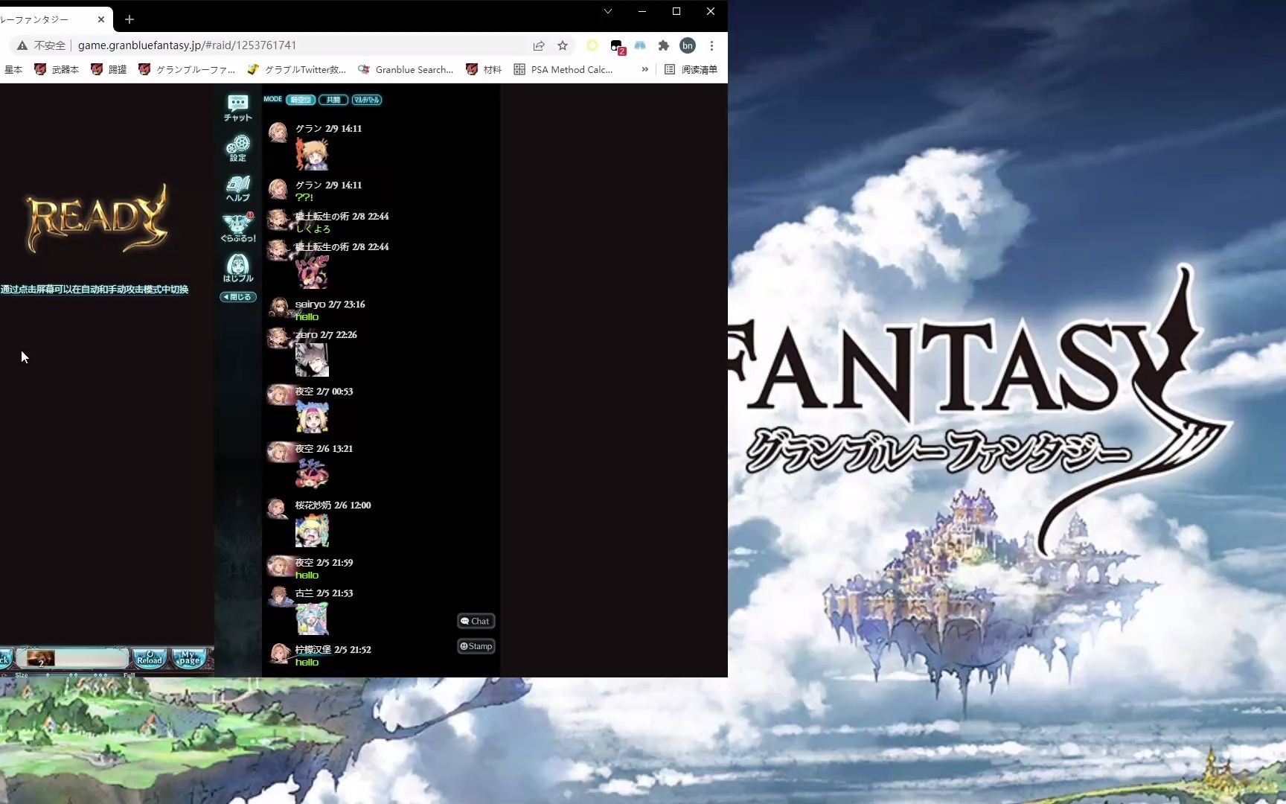This screenshot has height=804, width=1286.
Task: Click the グラン 14:11 stamp image
Action: coord(312,154)
